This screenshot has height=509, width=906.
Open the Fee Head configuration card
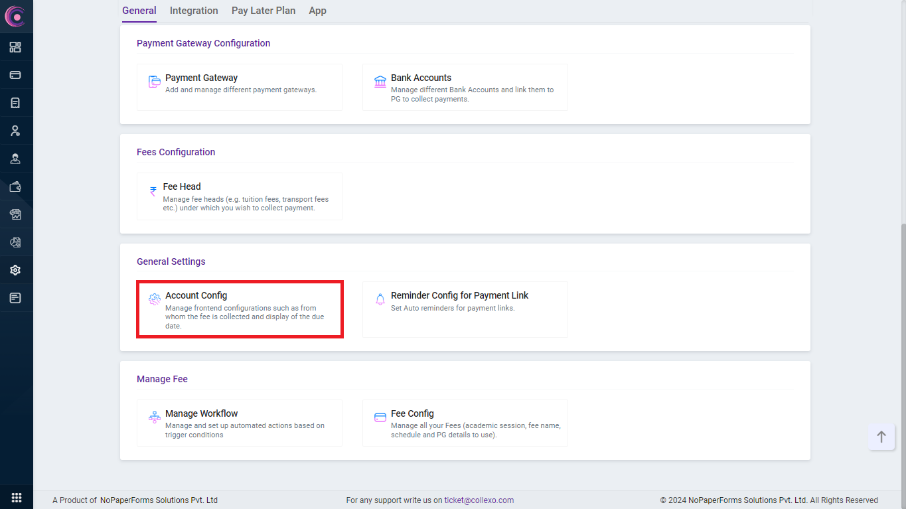[240, 196]
